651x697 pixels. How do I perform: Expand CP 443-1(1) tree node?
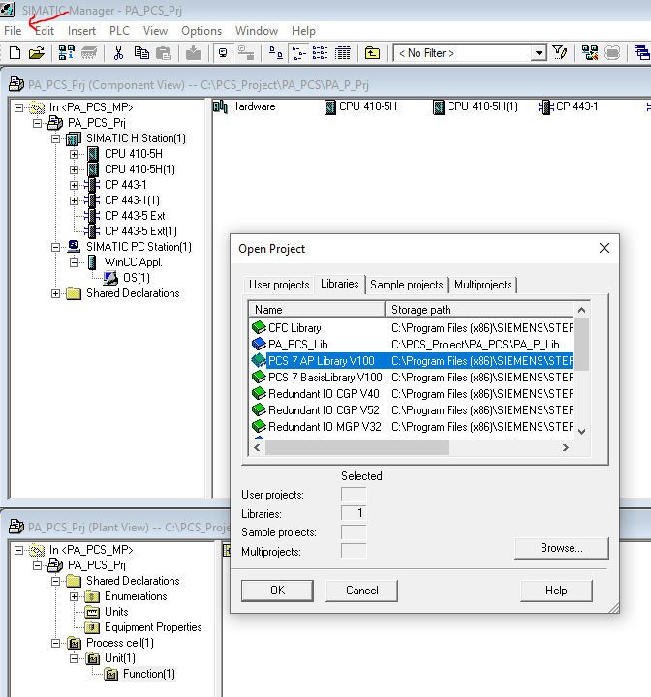click(x=75, y=201)
